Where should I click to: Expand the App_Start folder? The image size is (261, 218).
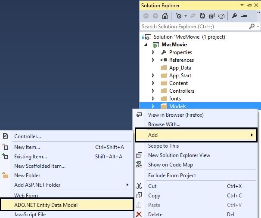(153, 76)
